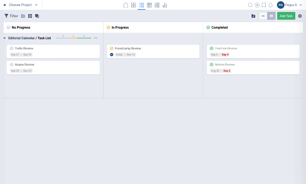The image size is (306, 184).
Task: Open the saved filter search icon
Action: click(23, 16)
